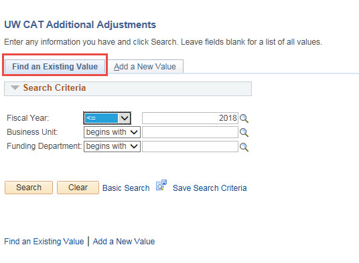Open Funding Department 'begins with' dropdown

[x=112, y=146]
